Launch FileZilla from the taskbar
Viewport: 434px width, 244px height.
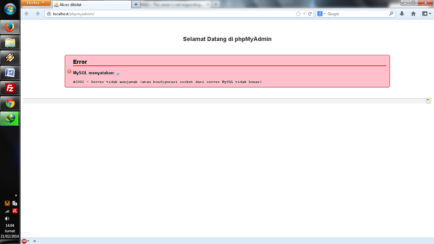tap(10, 88)
